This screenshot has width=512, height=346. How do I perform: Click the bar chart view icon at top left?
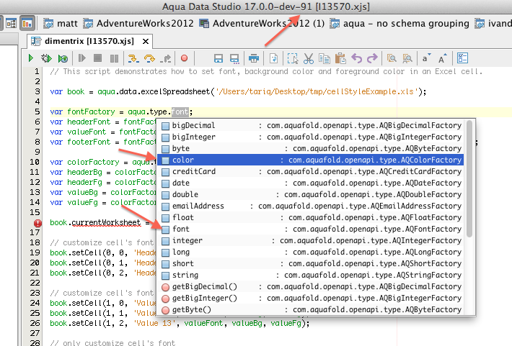click(x=27, y=24)
